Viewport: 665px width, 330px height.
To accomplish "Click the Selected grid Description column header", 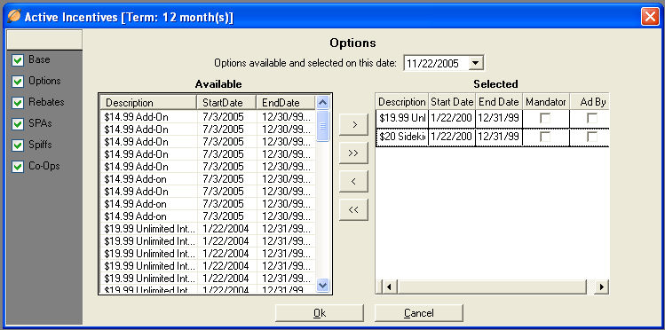I will 402,102.
